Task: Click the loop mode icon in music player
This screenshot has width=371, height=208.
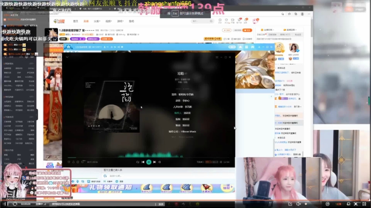Action: (x=138, y=162)
